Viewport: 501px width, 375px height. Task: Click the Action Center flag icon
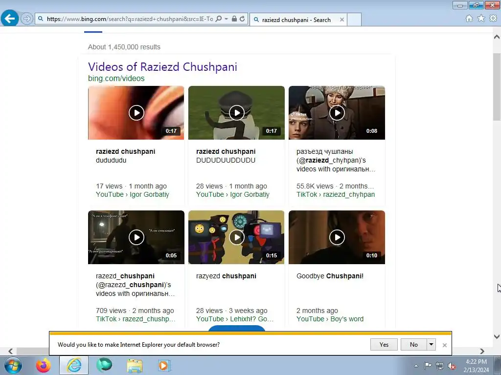point(428,366)
